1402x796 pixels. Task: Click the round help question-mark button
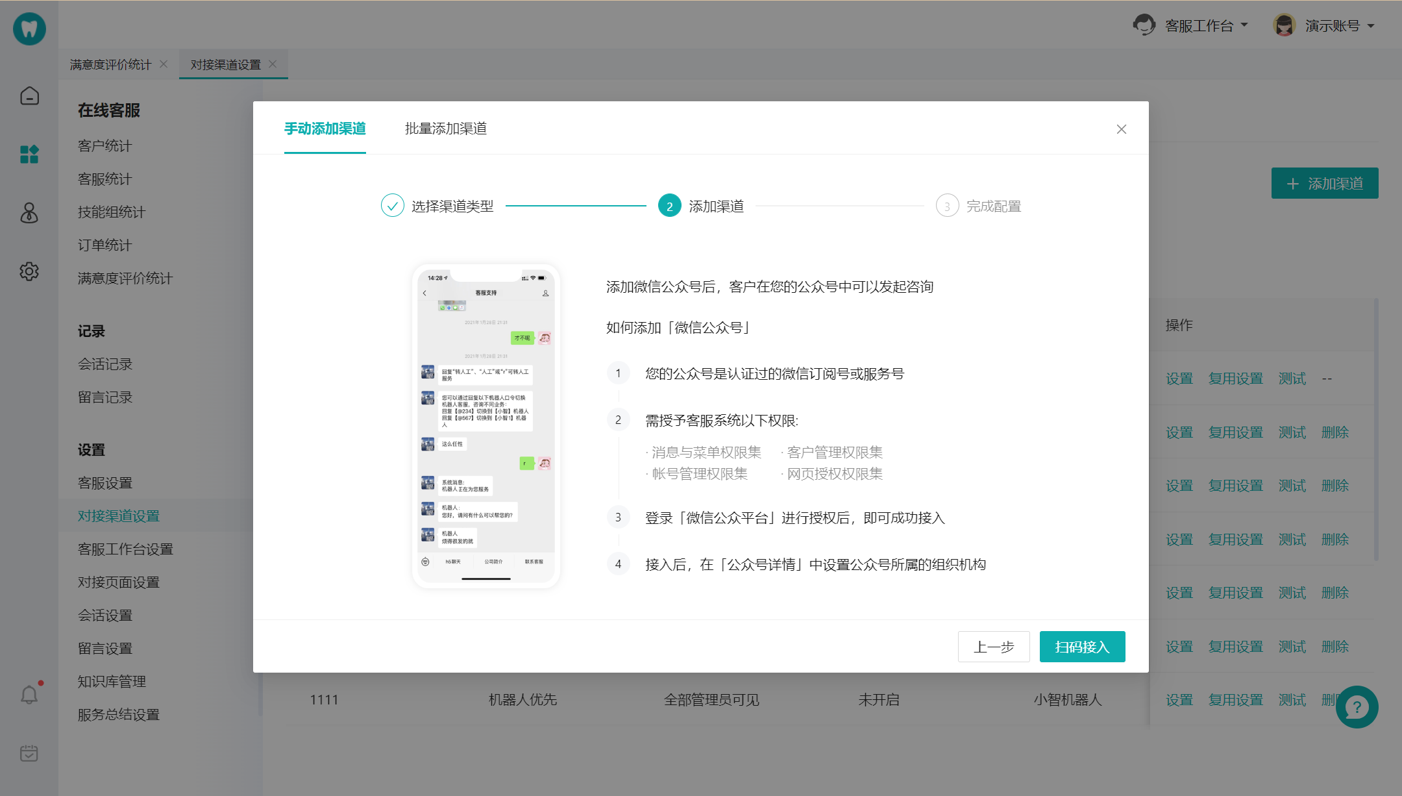[1357, 707]
